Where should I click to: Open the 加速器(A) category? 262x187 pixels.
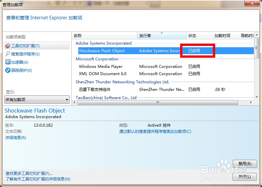click(x=19, y=62)
